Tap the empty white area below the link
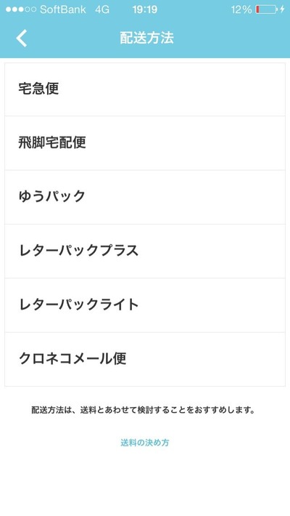 145,482
